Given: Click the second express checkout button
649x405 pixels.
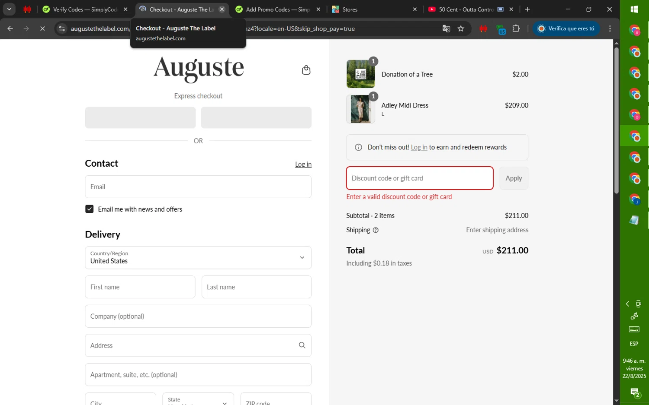Looking at the screenshot, I should coord(256,117).
